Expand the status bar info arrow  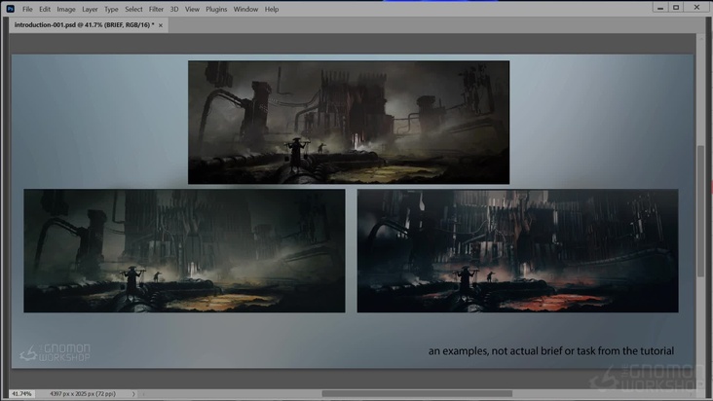pyautogui.click(x=133, y=394)
